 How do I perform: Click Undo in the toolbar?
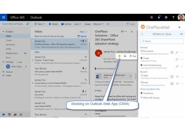click(x=131, y=24)
